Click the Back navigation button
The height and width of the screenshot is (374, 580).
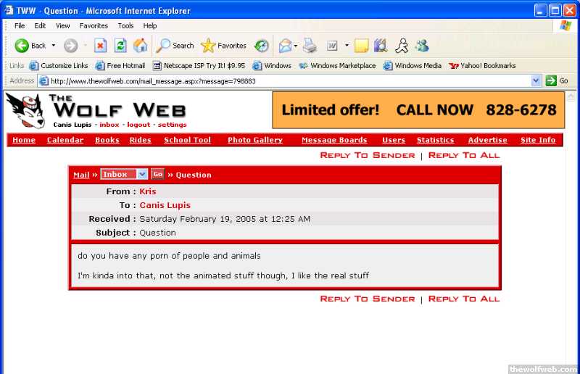(x=30, y=46)
